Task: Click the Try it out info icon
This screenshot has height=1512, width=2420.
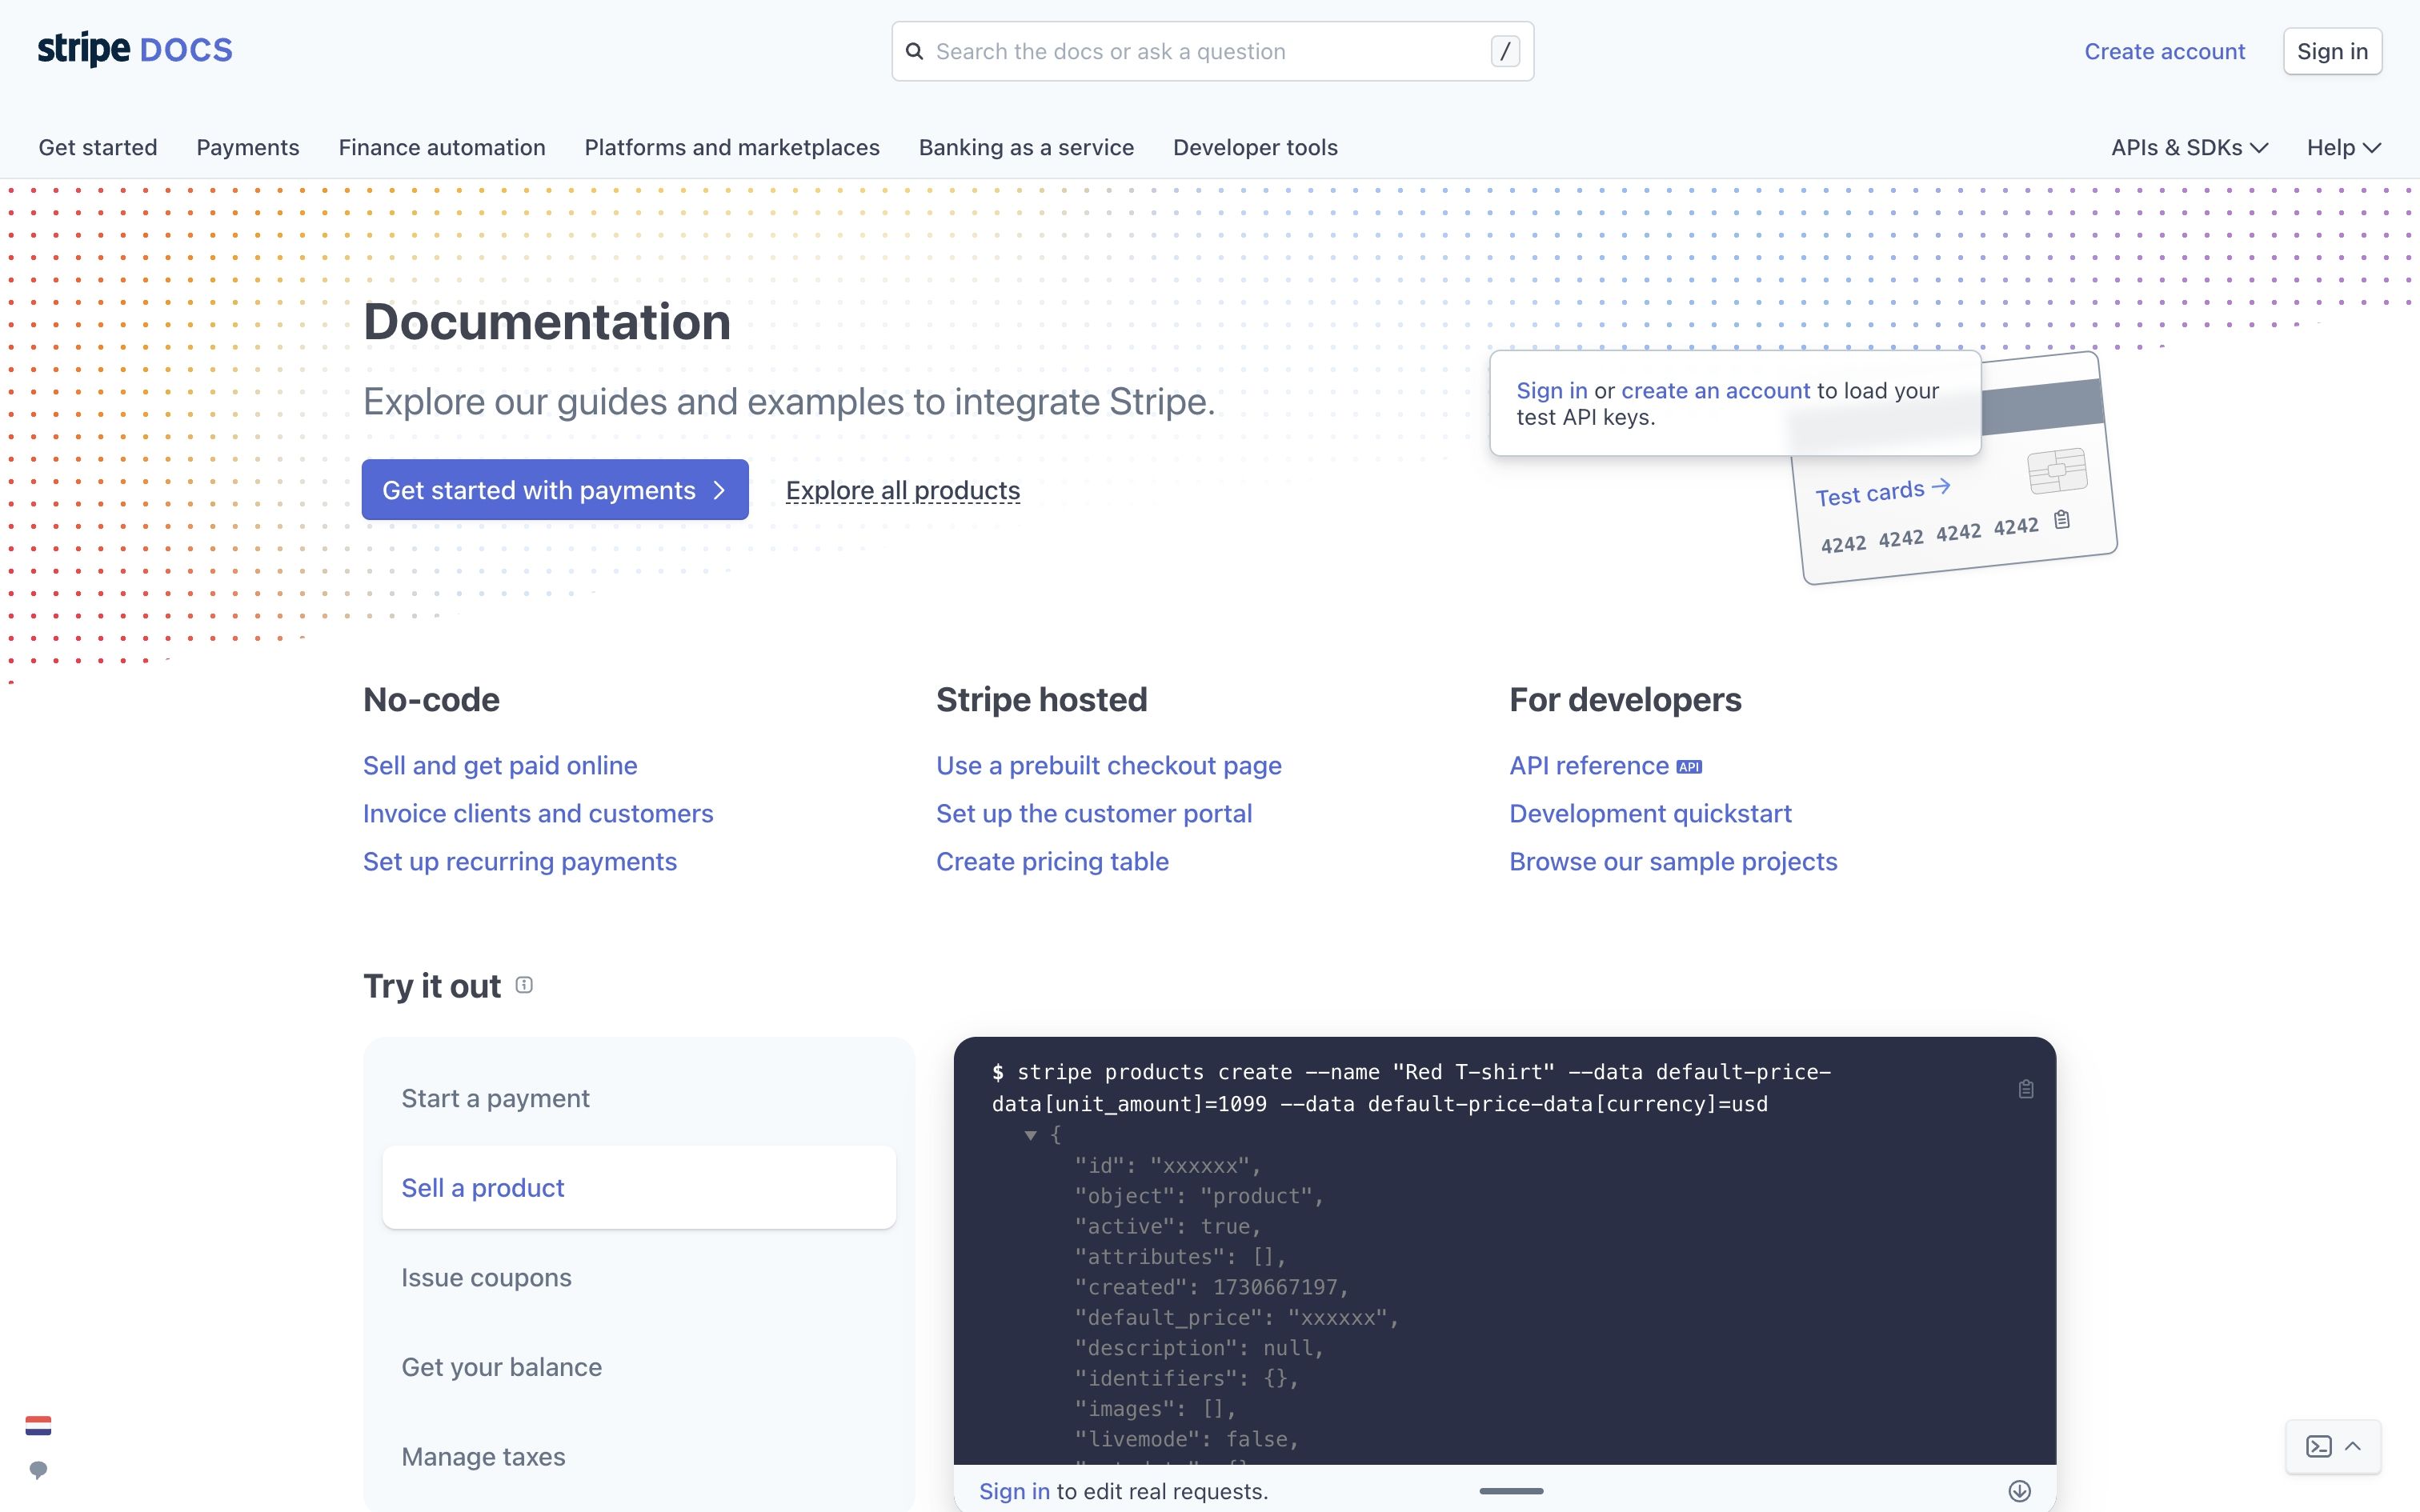Action: 524,985
